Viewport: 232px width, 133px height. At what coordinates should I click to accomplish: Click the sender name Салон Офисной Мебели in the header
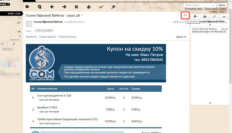(x=48, y=22)
